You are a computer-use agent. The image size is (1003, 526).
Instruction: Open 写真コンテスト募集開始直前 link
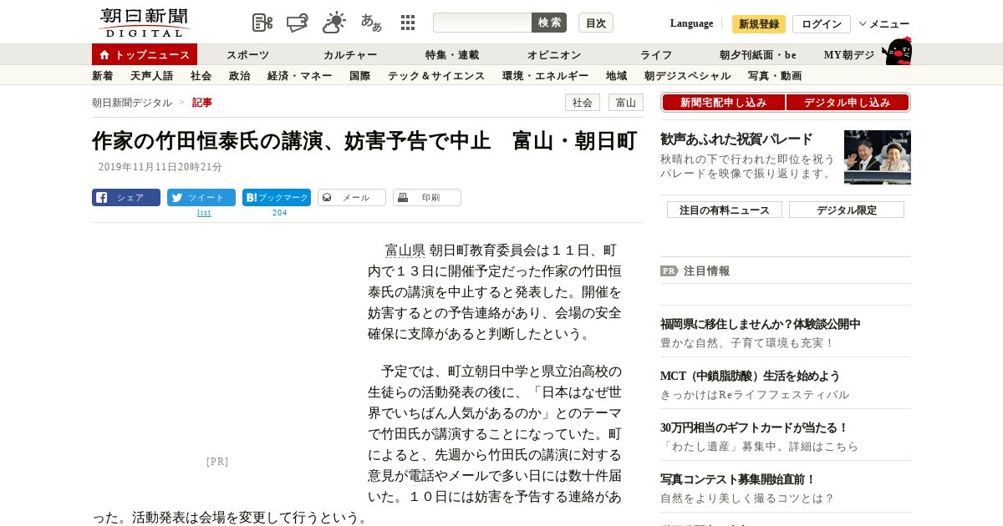pyautogui.click(x=738, y=479)
